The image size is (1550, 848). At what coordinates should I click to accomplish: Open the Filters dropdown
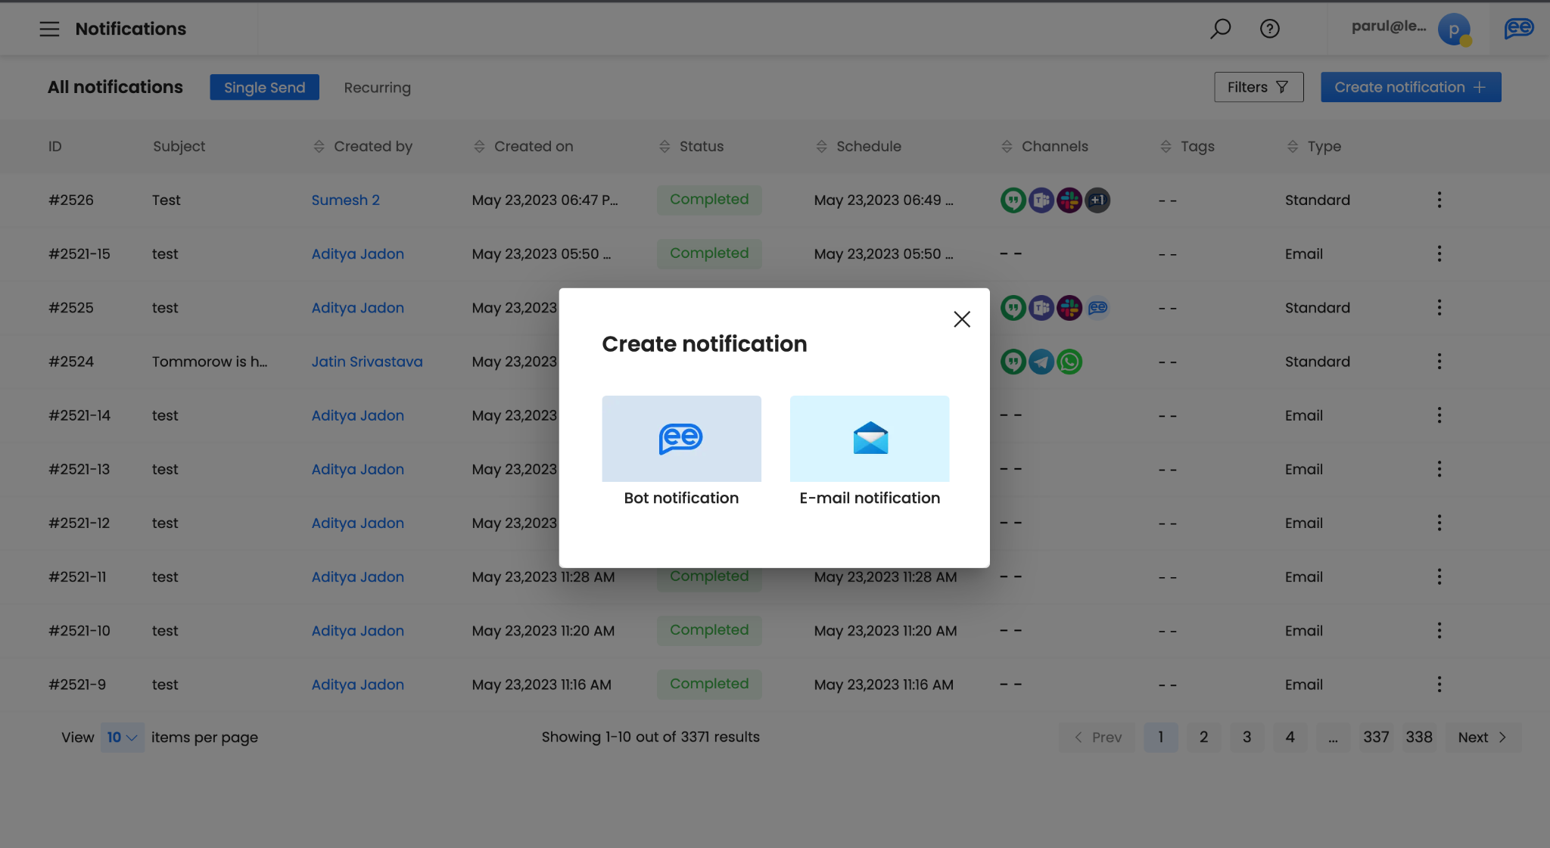[1258, 87]
